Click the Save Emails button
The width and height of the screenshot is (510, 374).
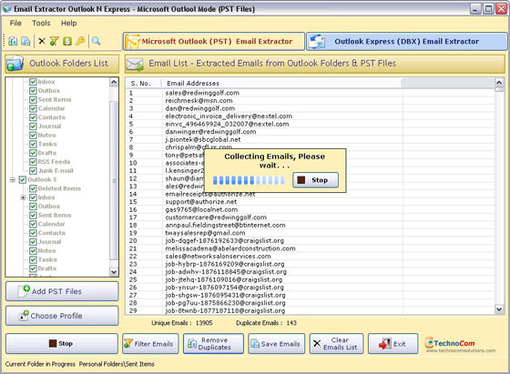277,344
